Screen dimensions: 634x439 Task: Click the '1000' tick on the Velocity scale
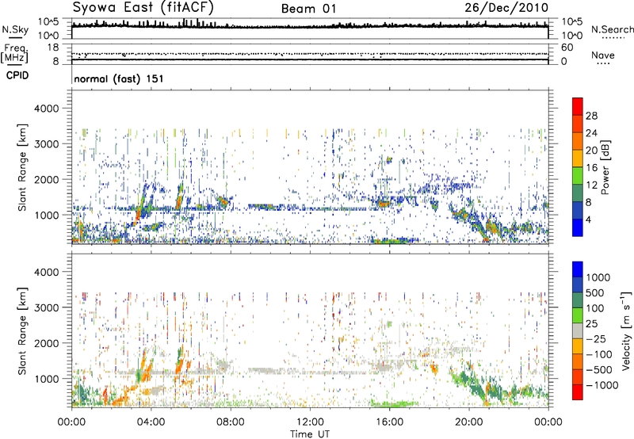[x=598, y=277]
